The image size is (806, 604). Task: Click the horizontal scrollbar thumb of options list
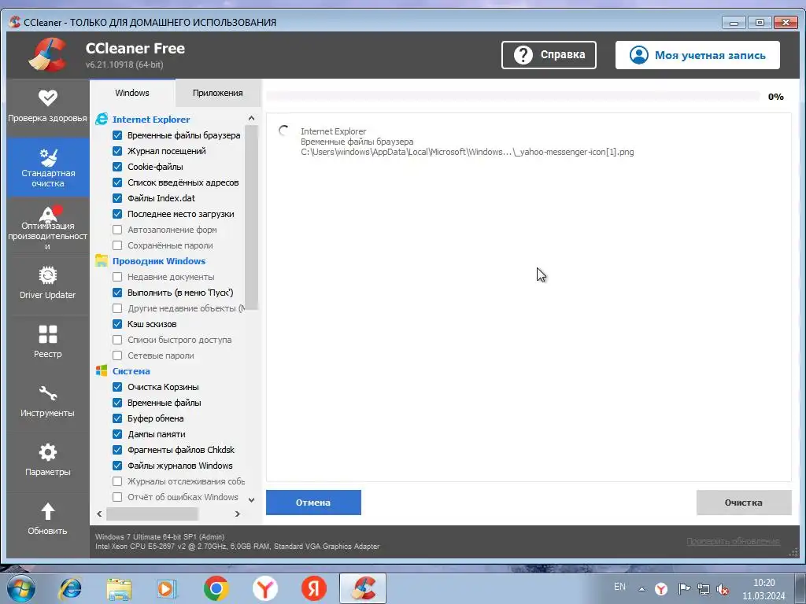click(152, 514)
